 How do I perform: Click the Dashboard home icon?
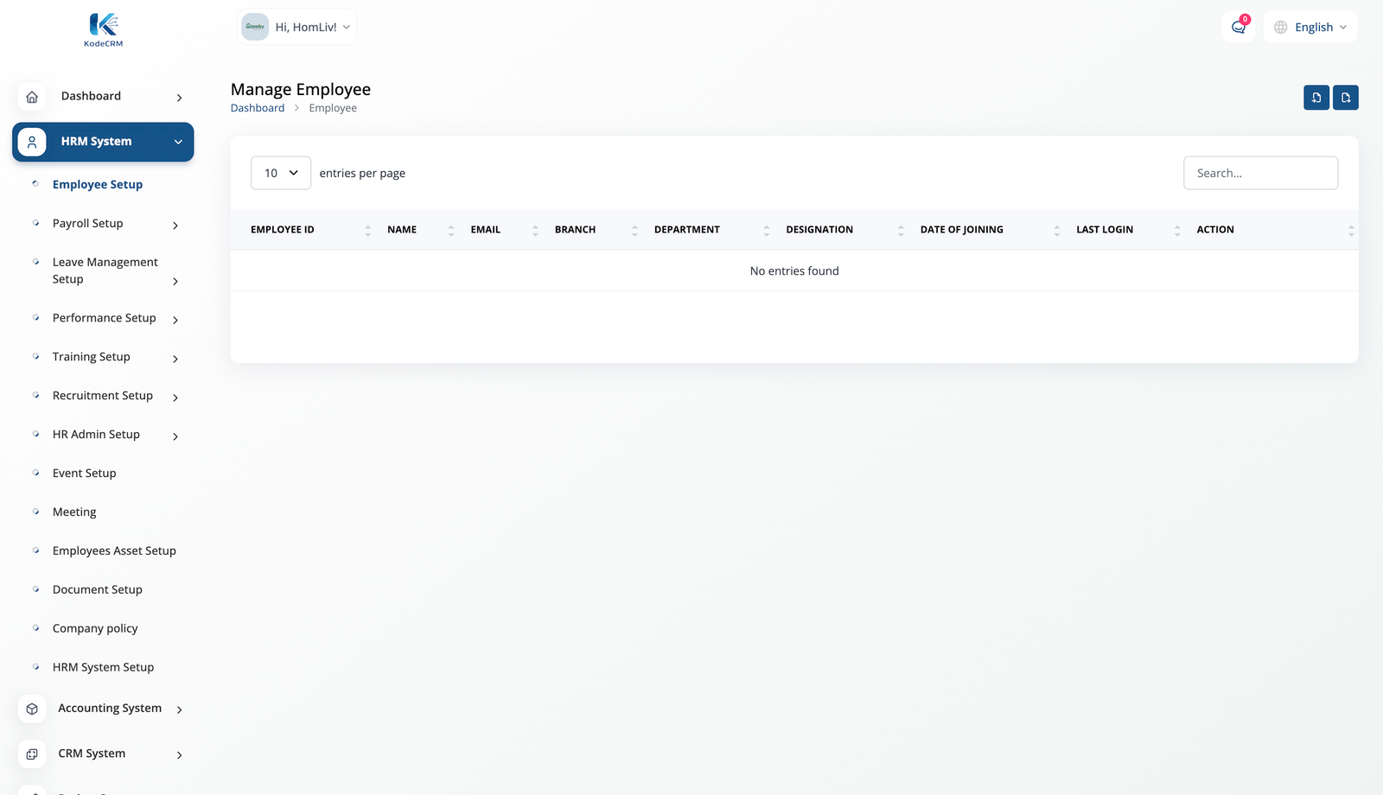coord(32,97)
